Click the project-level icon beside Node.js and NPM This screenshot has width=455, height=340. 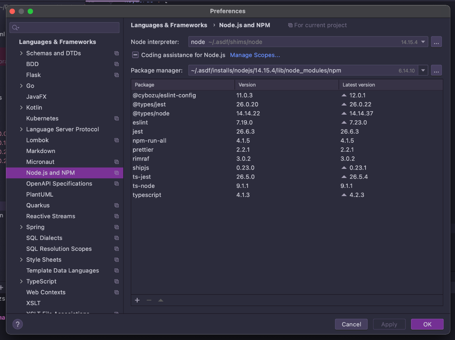pos(116,173)
